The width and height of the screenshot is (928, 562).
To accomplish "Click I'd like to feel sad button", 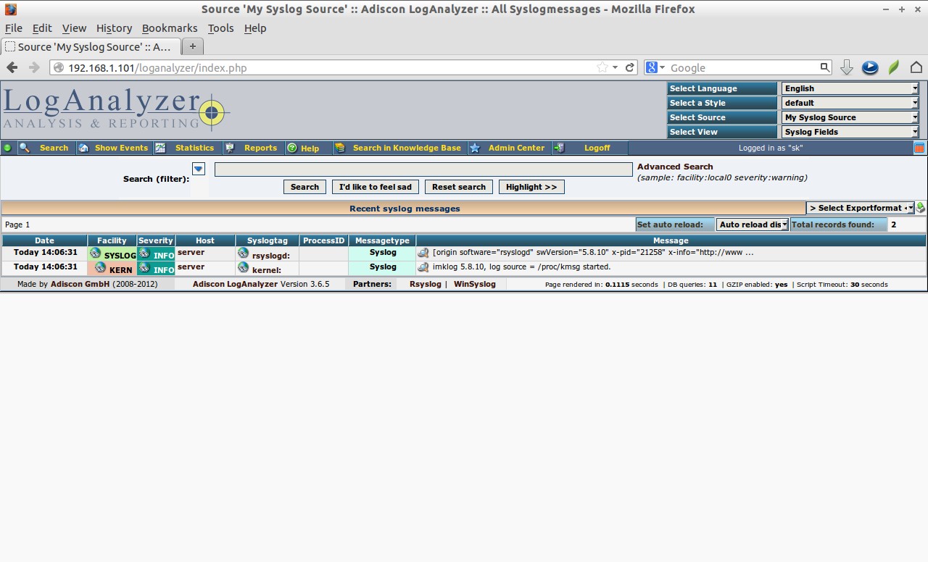I will pyautogui.click(x=375, y=187).
